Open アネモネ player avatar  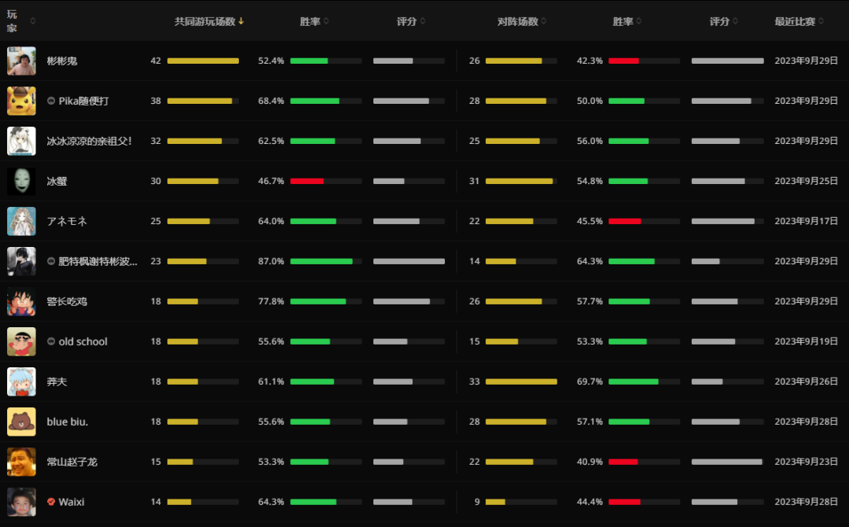pyautogui.click(x=22, y=221)
